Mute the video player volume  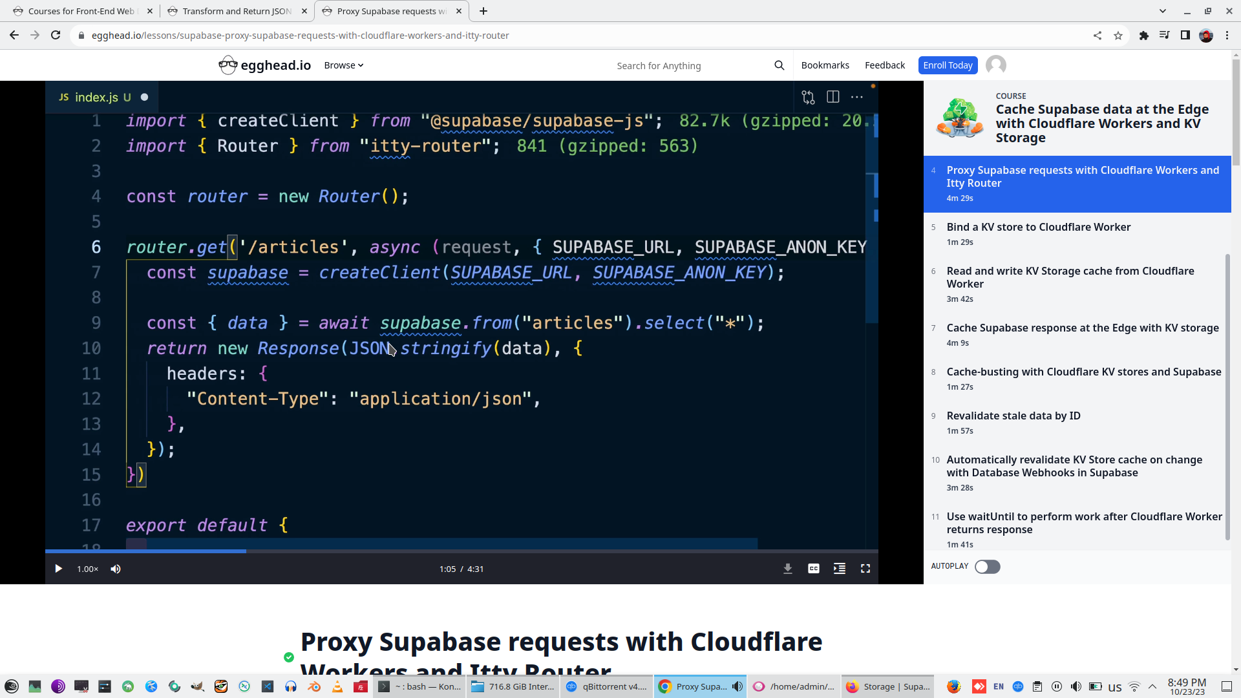(x=116, y=569)
